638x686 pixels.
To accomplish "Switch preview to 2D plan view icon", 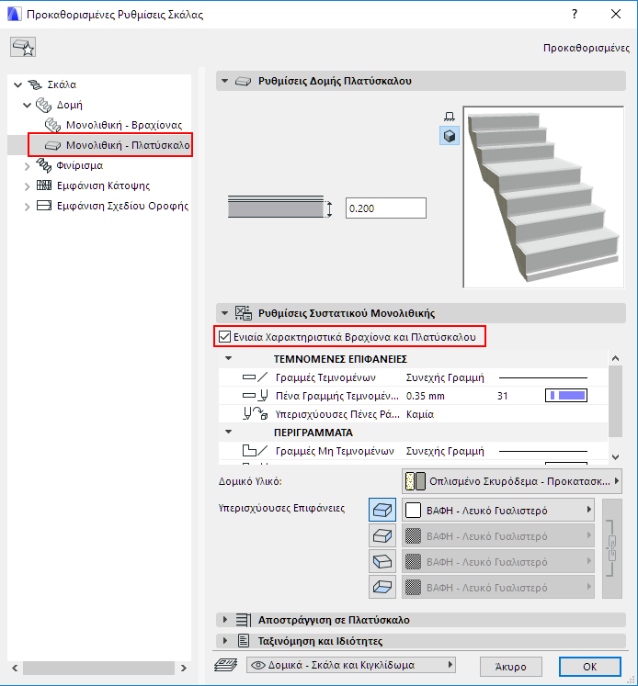I will coord(450,117).
